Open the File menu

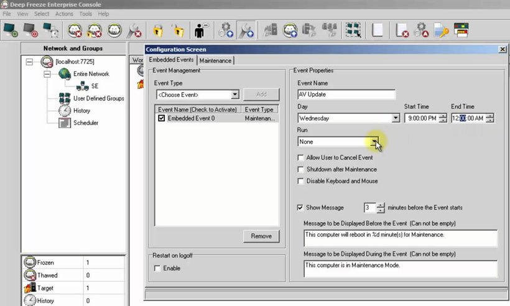[7, 14]
